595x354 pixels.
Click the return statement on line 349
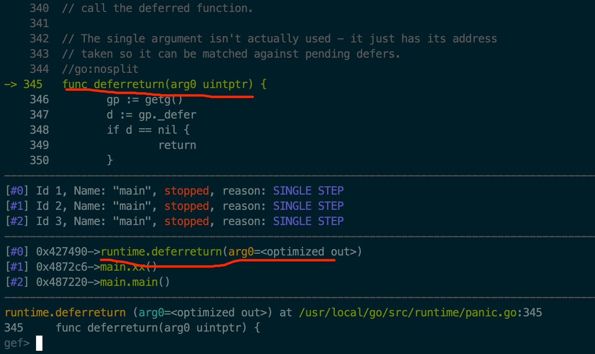pyautogui.click(x=177, y=145)
